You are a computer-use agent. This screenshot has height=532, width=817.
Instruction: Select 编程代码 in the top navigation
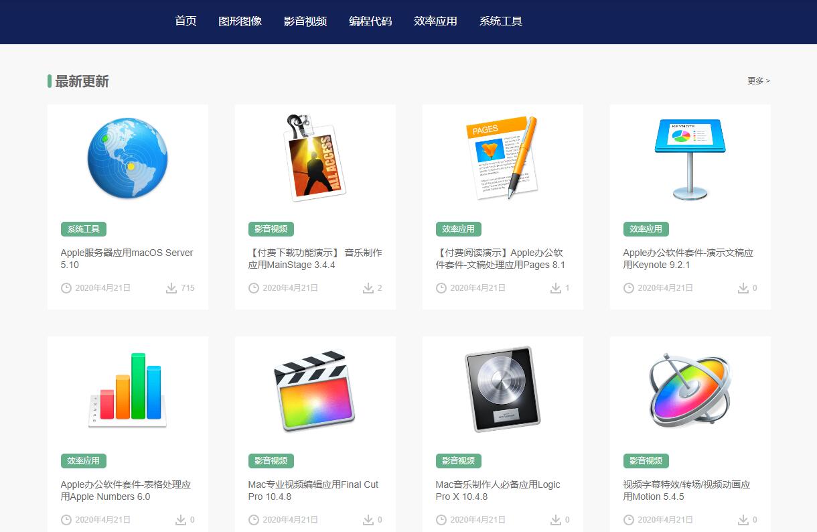[x=370, y=21]
